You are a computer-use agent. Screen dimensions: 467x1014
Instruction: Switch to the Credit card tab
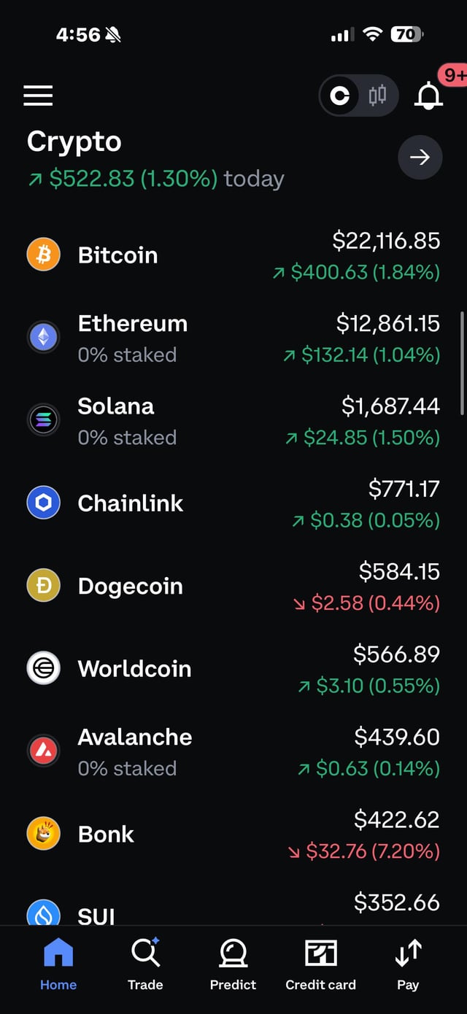(x=321, y=964)
